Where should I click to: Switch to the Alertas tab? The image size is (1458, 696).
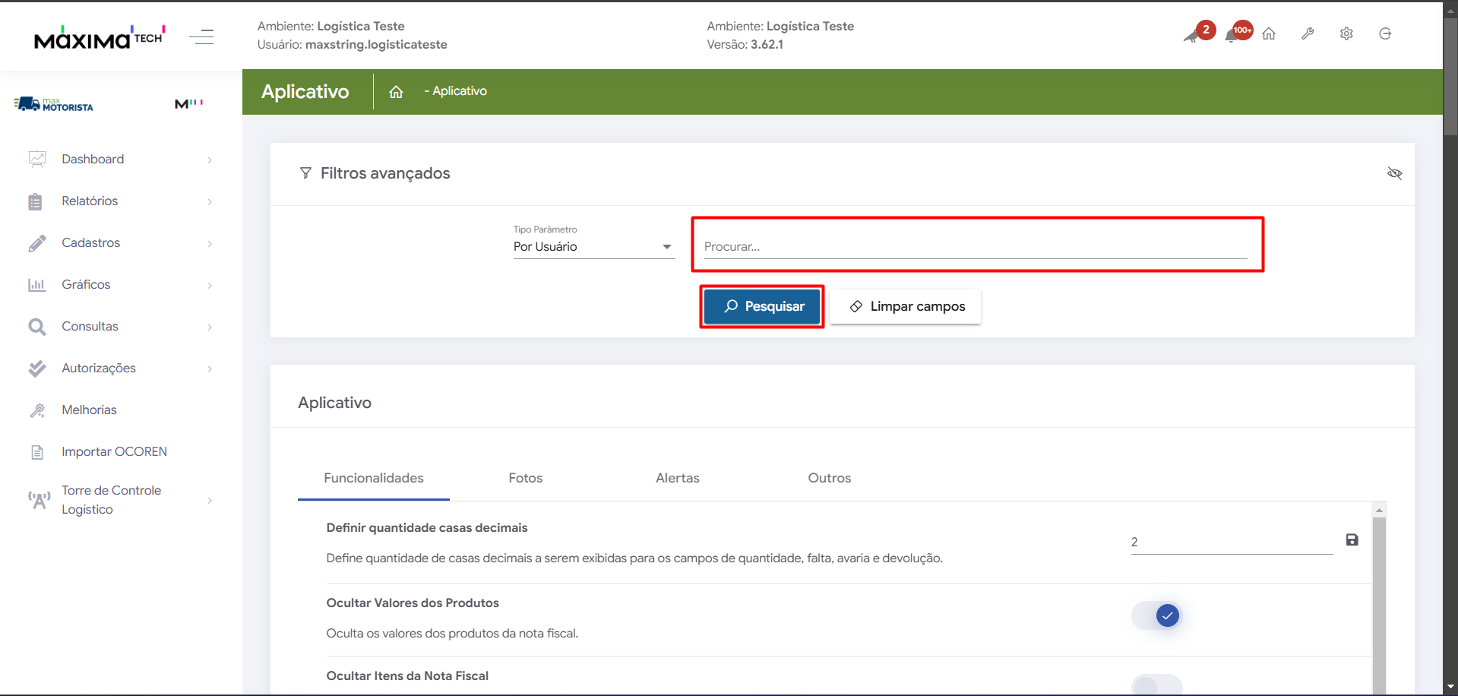pyautogui.click(x=677, y=479)
